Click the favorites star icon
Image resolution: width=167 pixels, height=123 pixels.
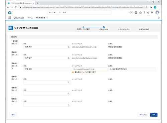click(129, 13)
